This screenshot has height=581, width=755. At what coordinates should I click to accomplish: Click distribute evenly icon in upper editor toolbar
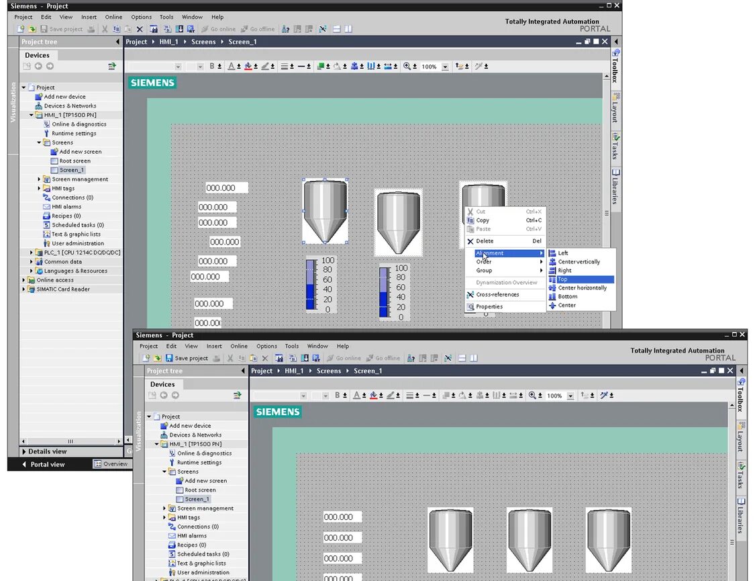pos(371,66)
